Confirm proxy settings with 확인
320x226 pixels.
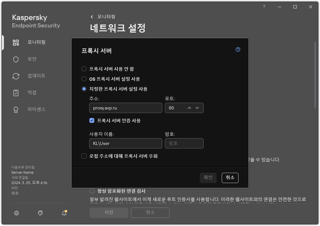(208, 178)
